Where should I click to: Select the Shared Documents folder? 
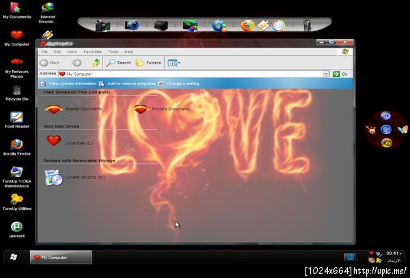coord(73,109)
